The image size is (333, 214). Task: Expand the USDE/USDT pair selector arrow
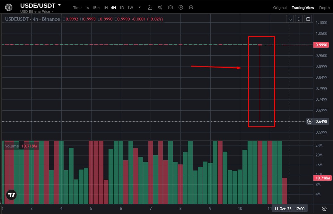59,5
